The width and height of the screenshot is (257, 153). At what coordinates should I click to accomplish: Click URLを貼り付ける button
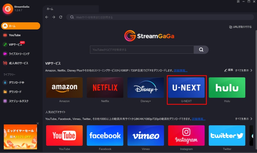(x=240, y=27)
